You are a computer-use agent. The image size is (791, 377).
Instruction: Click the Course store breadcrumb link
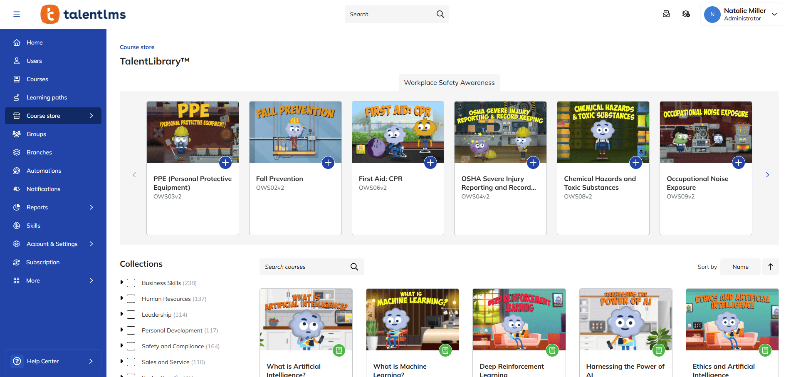[137, 47]
